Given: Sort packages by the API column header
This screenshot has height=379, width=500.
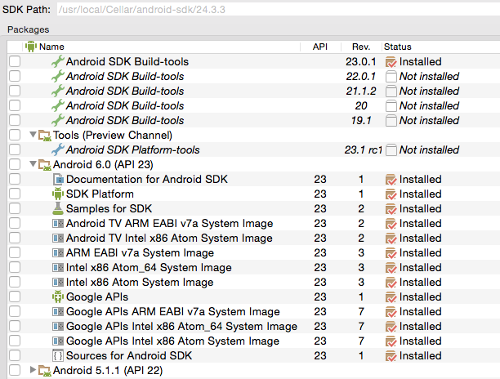Looking at the screenshot, I should [x=320, y=47].
